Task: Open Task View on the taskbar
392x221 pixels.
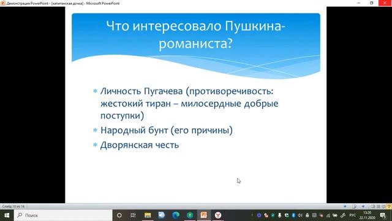Action: click(133, 215)
